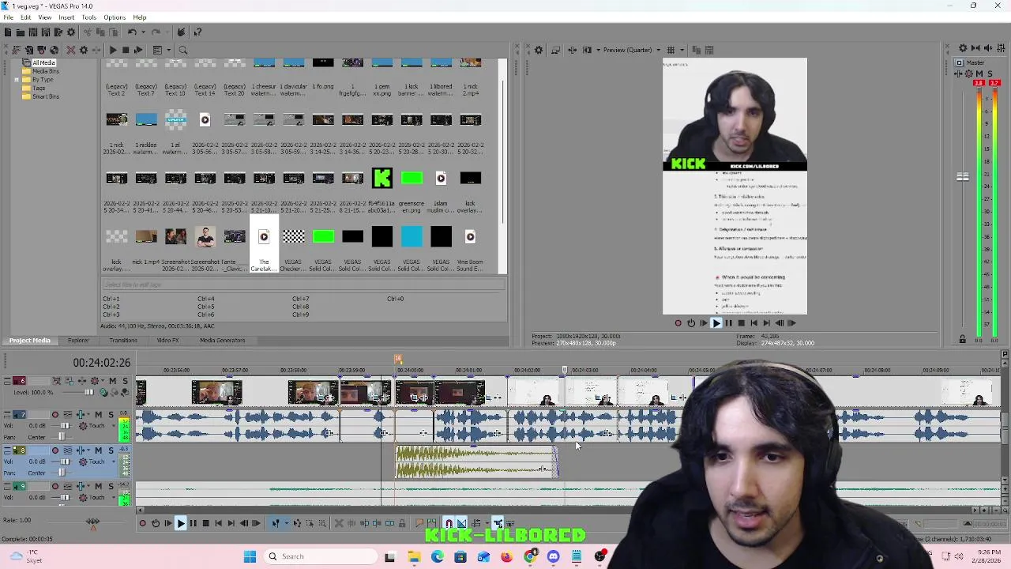The height and width of the screenshot is (569, 1011).
Task: Click the Split Screen View icon
Action: tap(587, 50)
